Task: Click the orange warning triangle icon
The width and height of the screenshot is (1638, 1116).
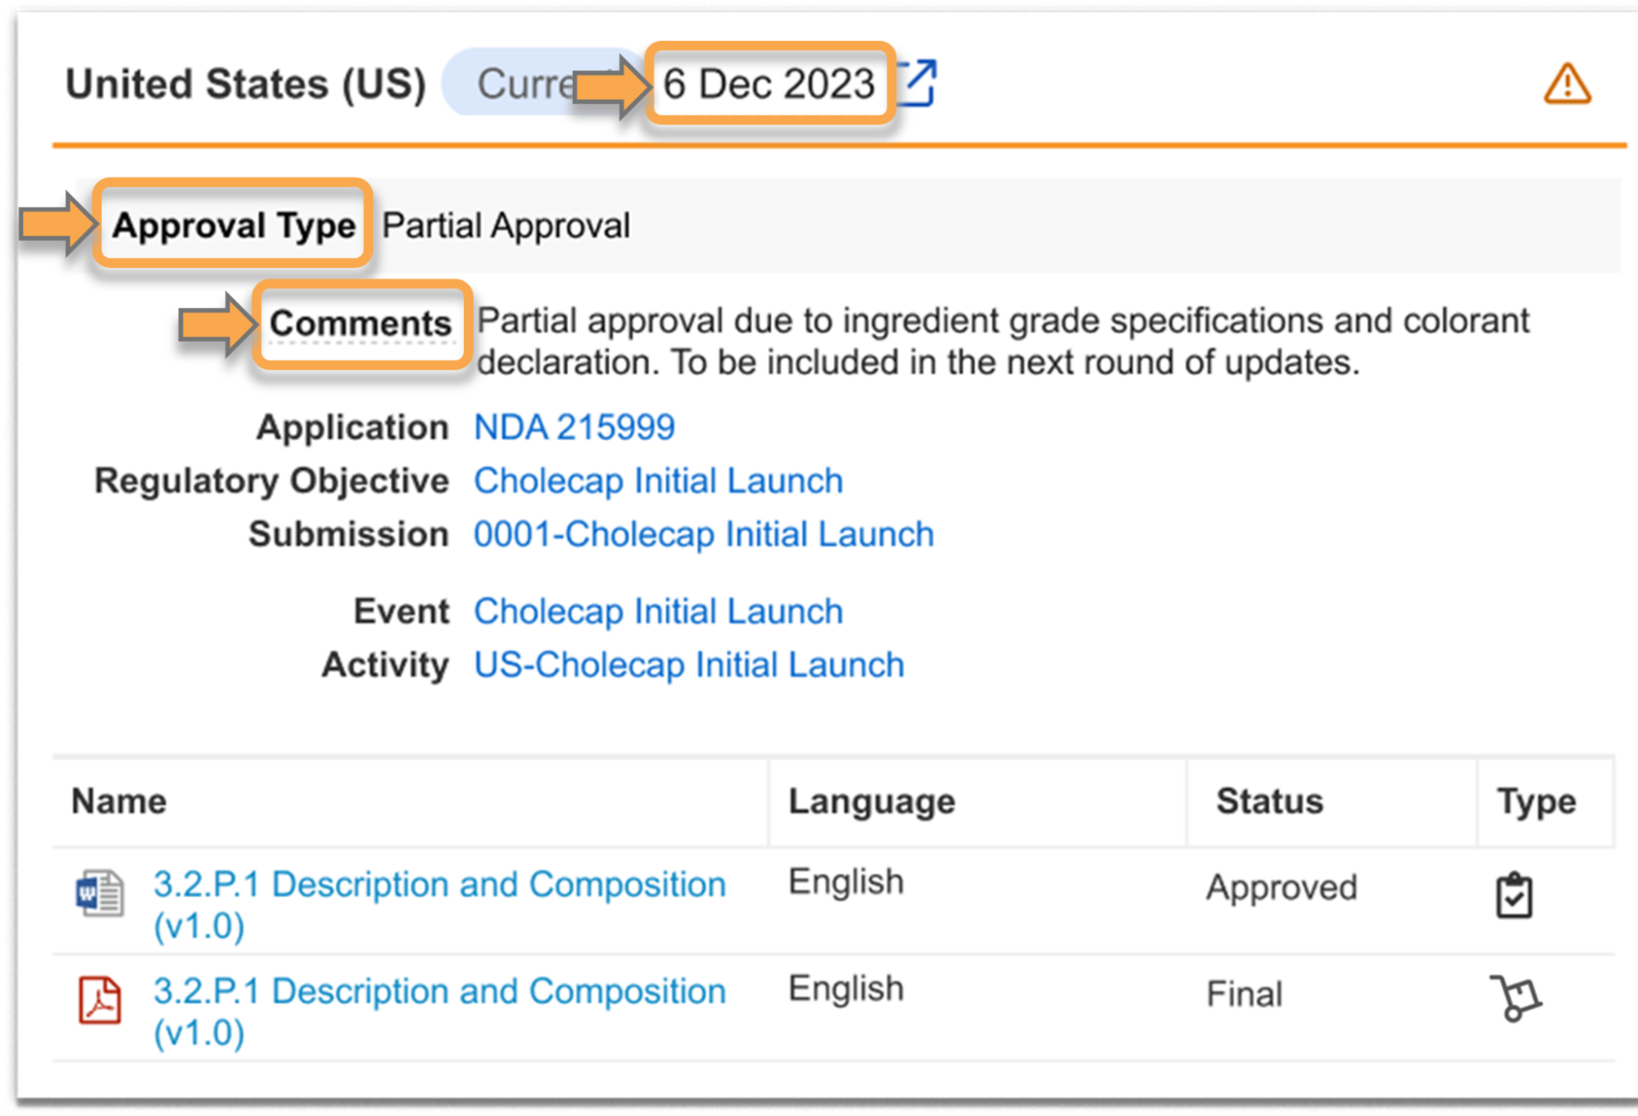Action: click(1566, 84)
